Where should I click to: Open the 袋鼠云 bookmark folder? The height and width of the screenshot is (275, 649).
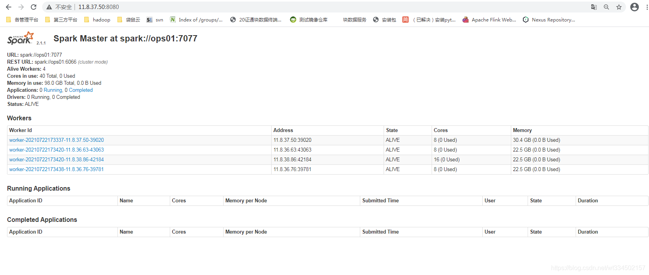[128, 20]
